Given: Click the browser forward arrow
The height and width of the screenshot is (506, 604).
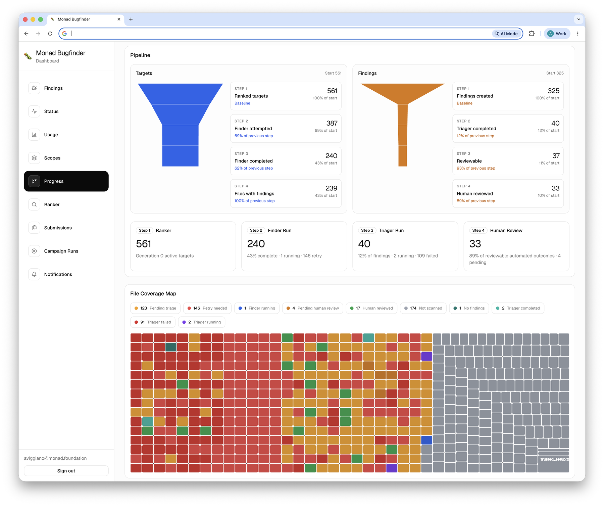Looking at the screenshot, I should 38,34.
